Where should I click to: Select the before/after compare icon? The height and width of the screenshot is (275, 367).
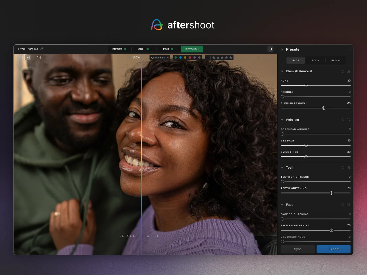pyautogui.click(x=28, y=58)
